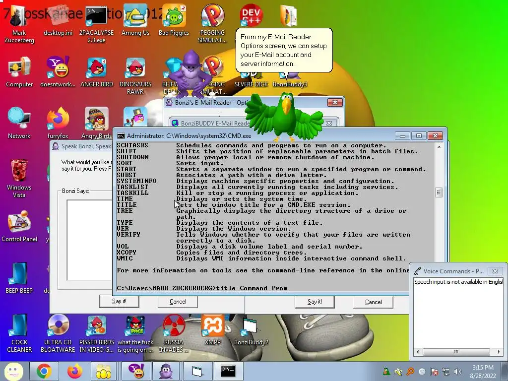Open the BonziBuddy2 desktop icon

251,330
